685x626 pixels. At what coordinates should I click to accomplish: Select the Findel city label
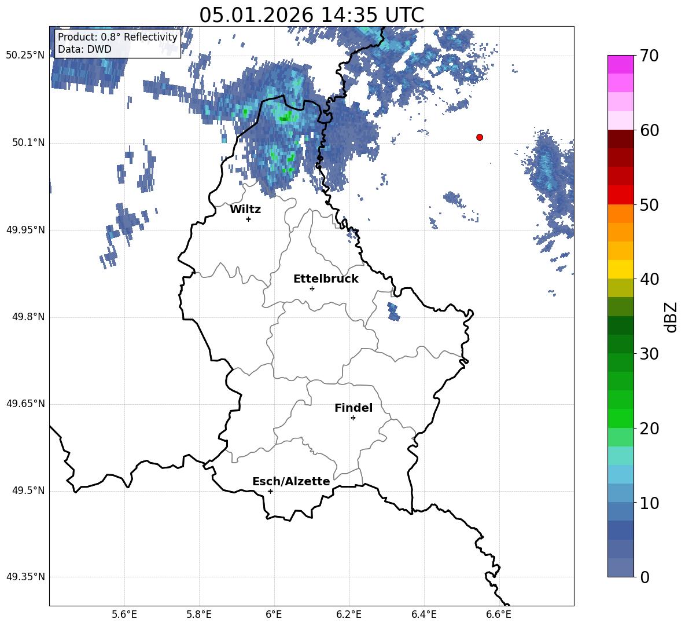[353, 408]
